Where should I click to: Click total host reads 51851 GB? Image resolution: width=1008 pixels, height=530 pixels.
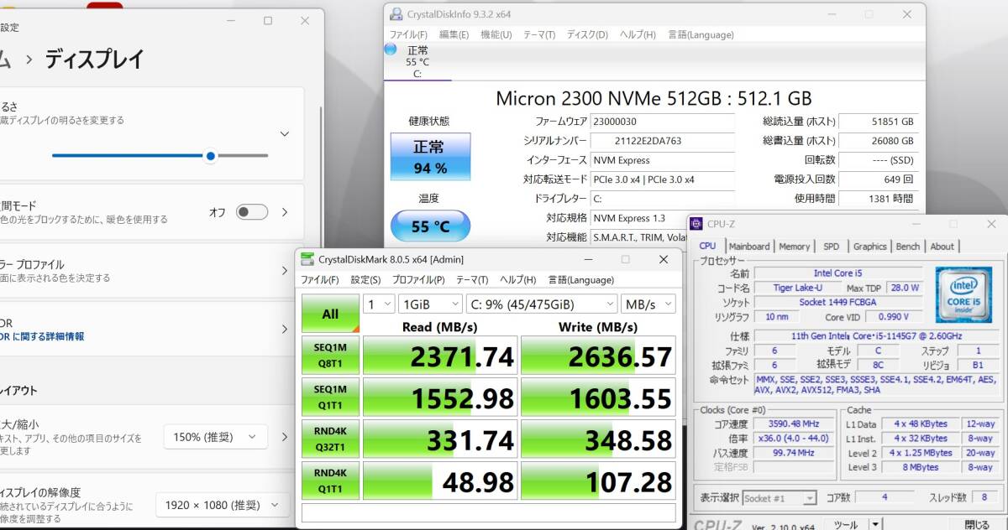tap(878, 121)
